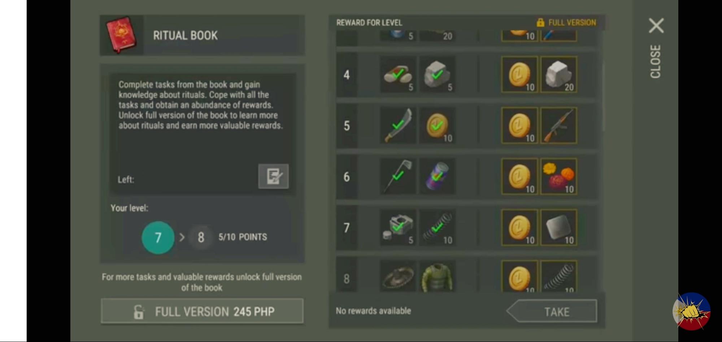
Task: Select the hat reward at level 8
Action: [x=398, y=276]
